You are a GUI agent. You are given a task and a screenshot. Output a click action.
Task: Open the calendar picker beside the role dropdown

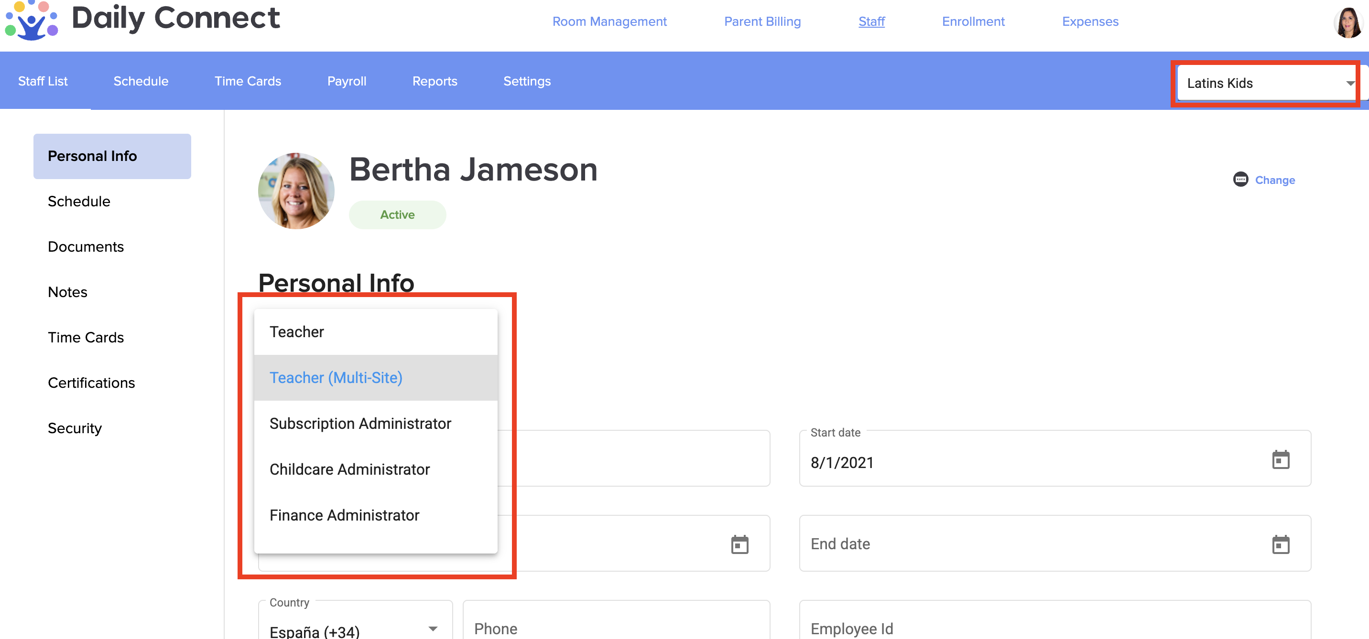(x=739, y=544)
